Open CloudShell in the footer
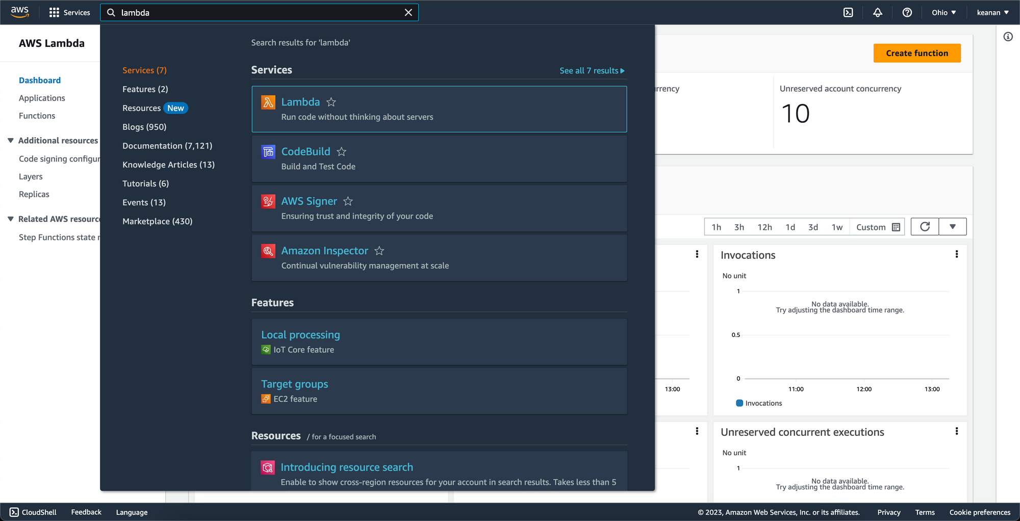 (33, 512)
